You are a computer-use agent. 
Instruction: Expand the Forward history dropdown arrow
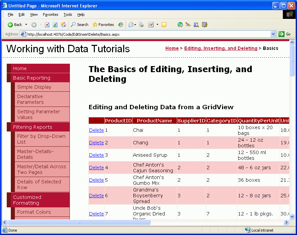point(40,25)
